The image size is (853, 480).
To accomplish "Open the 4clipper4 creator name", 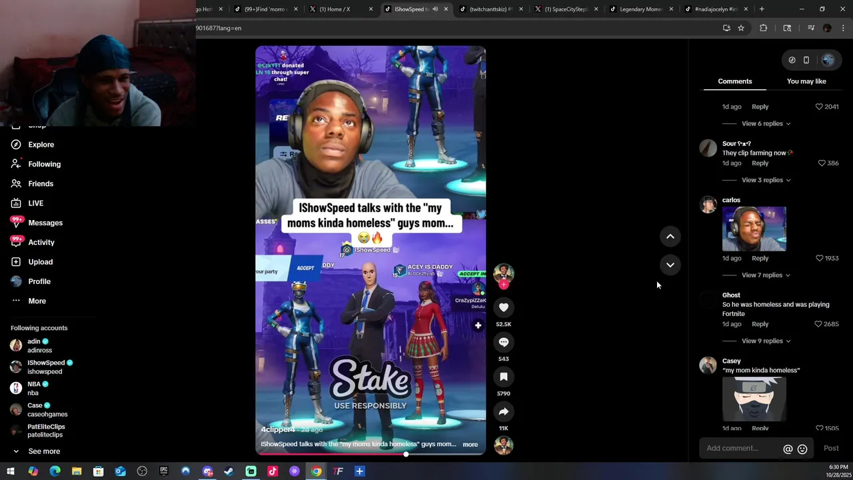I will 278,429.
